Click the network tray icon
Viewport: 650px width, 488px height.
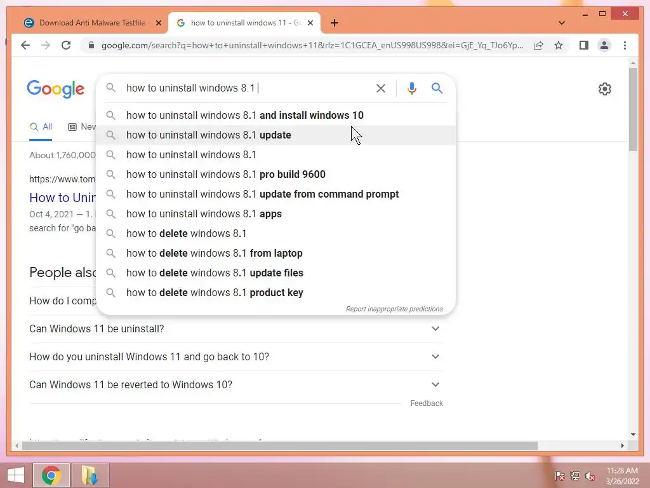click(x=575, y=475)
